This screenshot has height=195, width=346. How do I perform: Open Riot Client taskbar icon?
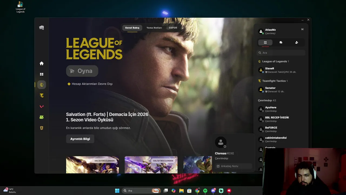pos(229,191)
